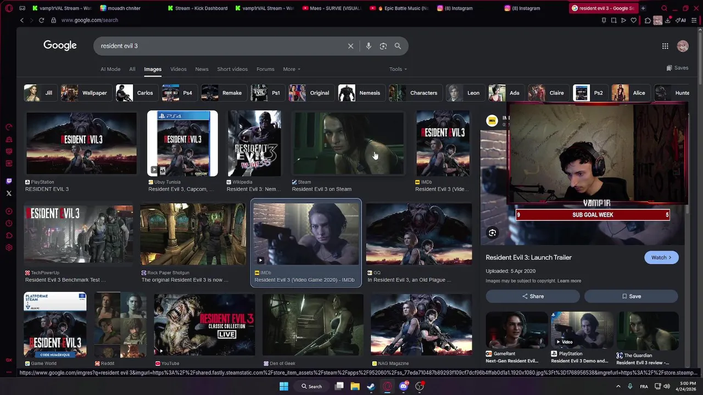Image resolution: width=703 pixels, height=395 pixels.
Task: Open the GameRant related image thumbnail
Action: tap(517, 330)
